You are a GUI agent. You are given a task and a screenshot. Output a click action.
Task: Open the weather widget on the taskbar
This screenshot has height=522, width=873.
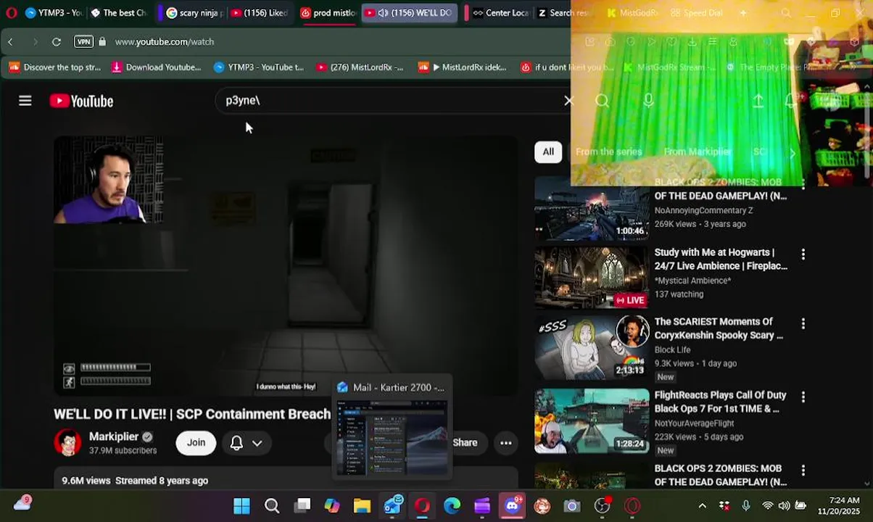pyautogui.click(x=22, y=503)
